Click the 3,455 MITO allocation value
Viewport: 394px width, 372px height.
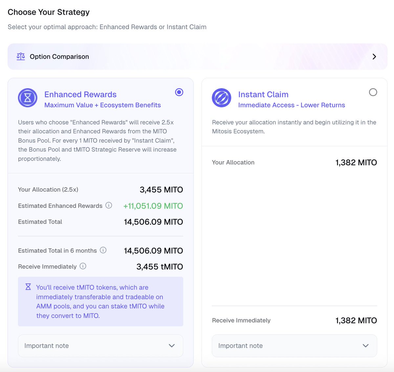pos(161,190)
